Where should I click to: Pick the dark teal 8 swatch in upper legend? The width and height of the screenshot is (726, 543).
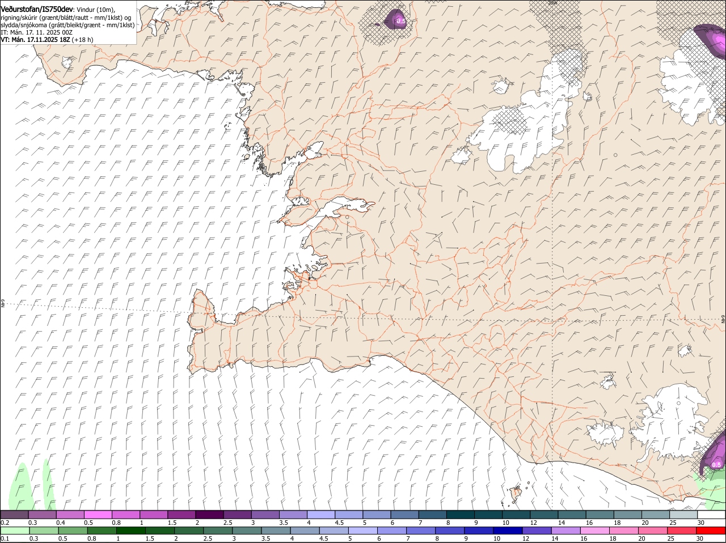click(x=461, y=515)
